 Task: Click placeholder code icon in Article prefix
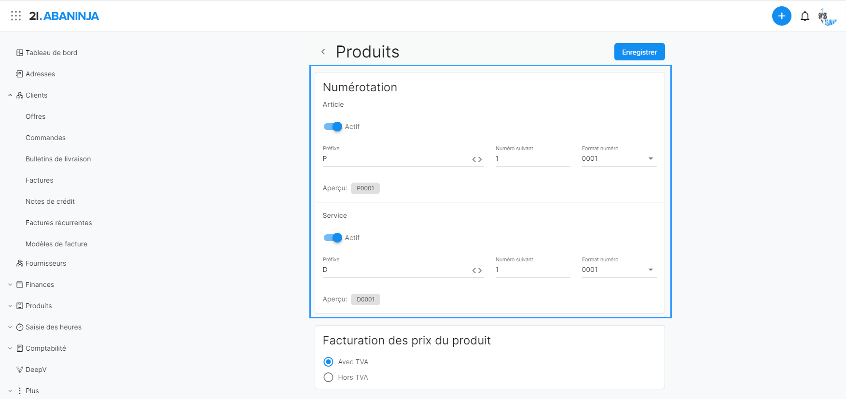pos(477,159)
